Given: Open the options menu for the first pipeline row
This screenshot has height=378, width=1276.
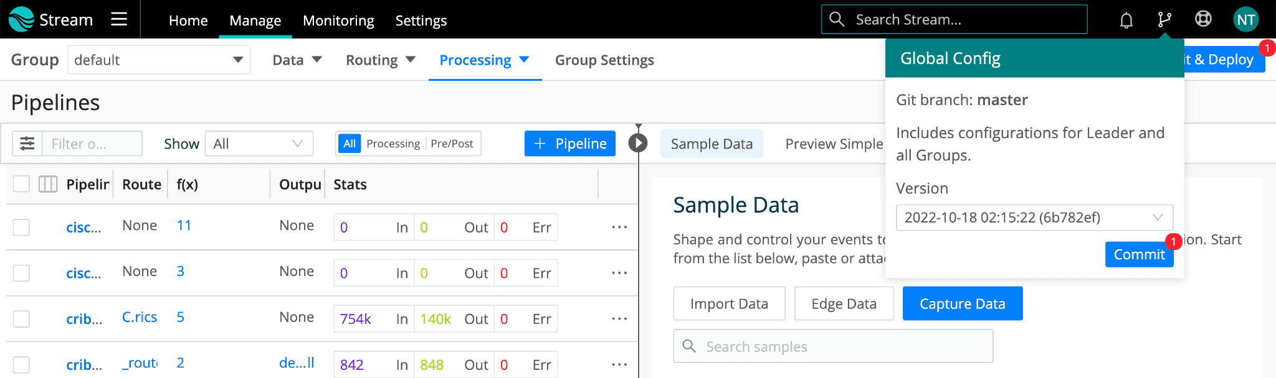Looking at the screenshot, I should pos(619,228).
